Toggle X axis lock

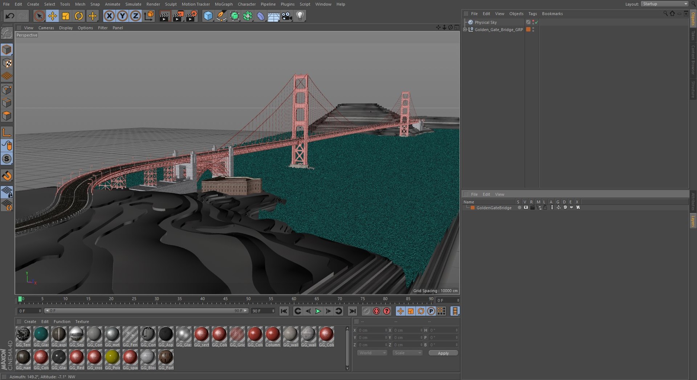(x=109, y=16)
